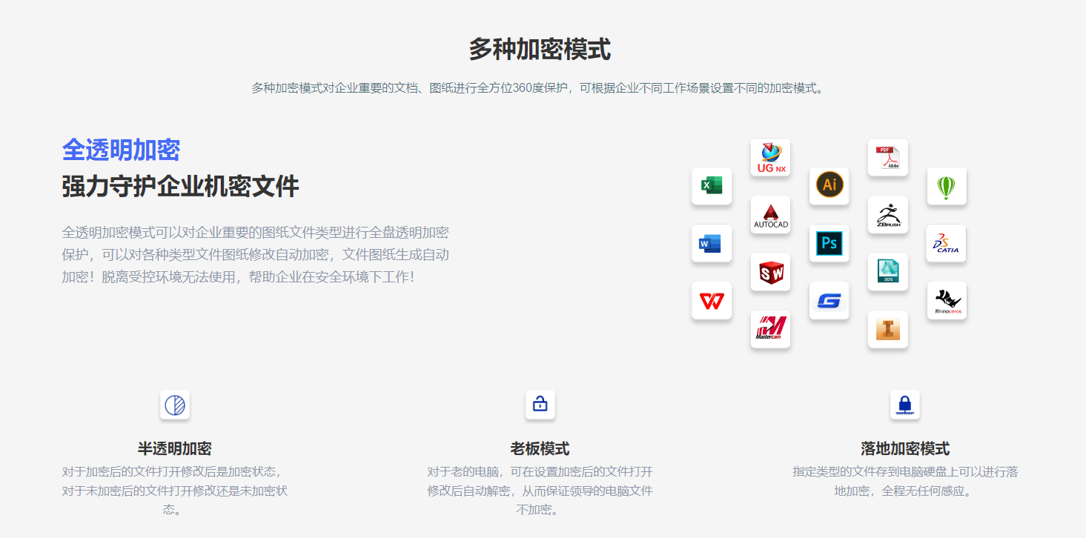Click the teal 3DS file icon
Viewport: 1086px width, 538px height.
click(887, 272)
